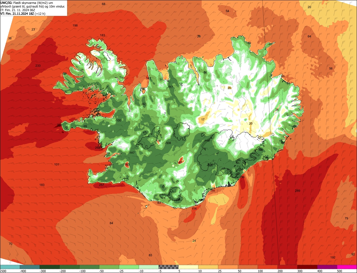Click the legend label '-500'
Viewport: 357px width, 273px height.
(x=3, y=271)
